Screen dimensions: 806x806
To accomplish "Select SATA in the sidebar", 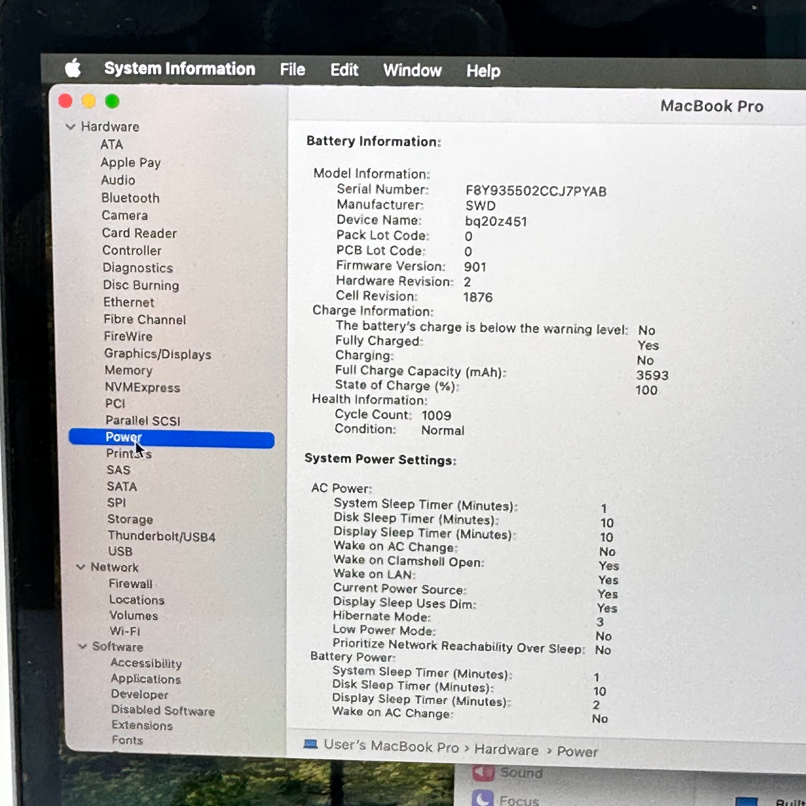I will [122, 486].
